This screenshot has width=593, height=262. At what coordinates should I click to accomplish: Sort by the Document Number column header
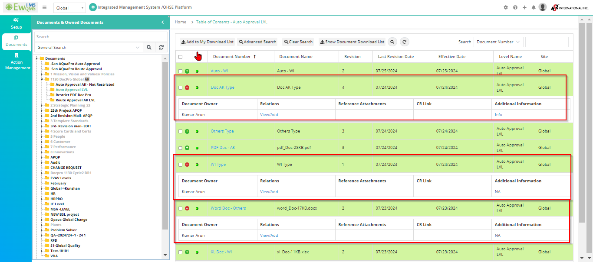[x=232, y=57]
